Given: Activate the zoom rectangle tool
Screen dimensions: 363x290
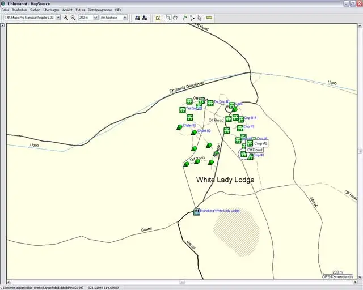Looking at the screenshot, I should 168,18.
